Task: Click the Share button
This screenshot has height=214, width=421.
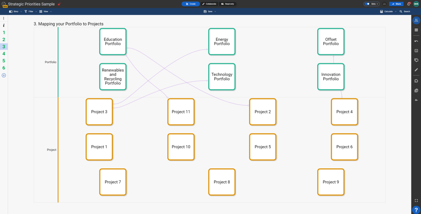Action: (396, 4)
